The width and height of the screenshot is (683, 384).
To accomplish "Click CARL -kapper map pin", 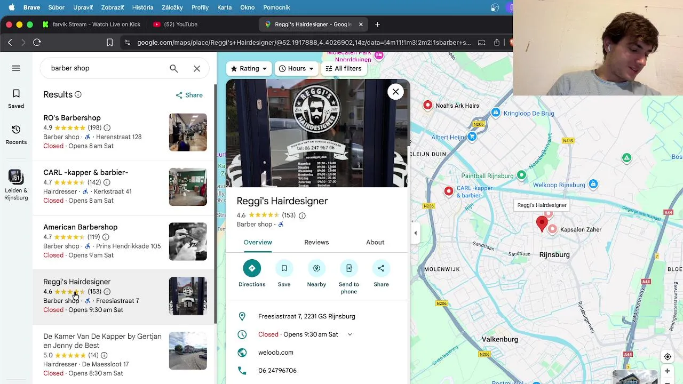I will 448,191.
